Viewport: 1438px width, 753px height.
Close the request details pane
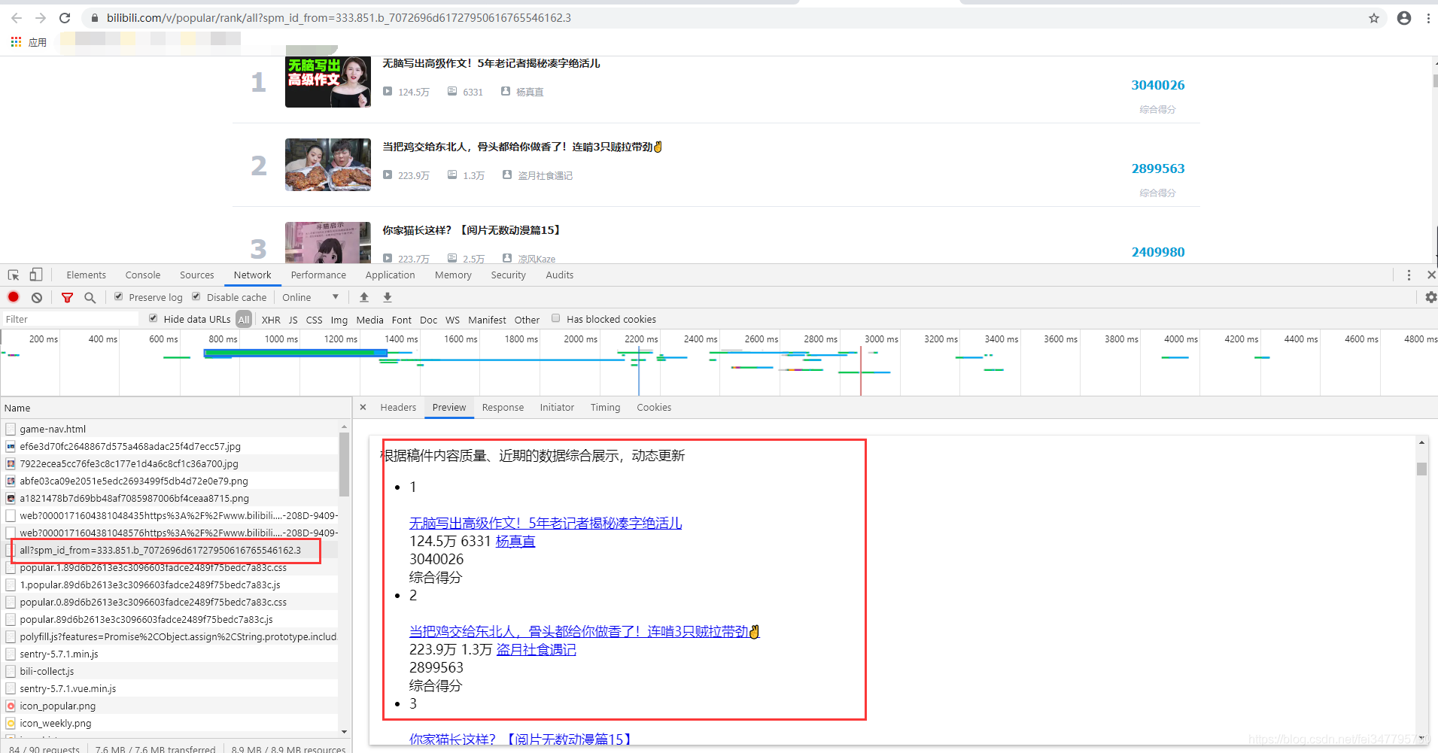point(363,407)
